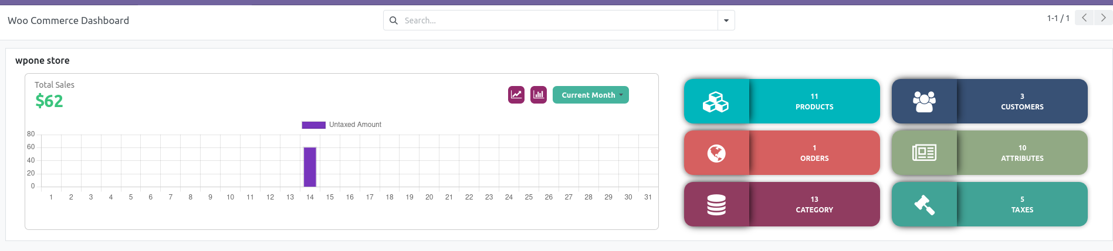This screenshot has height=251, width=1113.
Task: Click the category database icon
Action: click(x=716, y=205)
